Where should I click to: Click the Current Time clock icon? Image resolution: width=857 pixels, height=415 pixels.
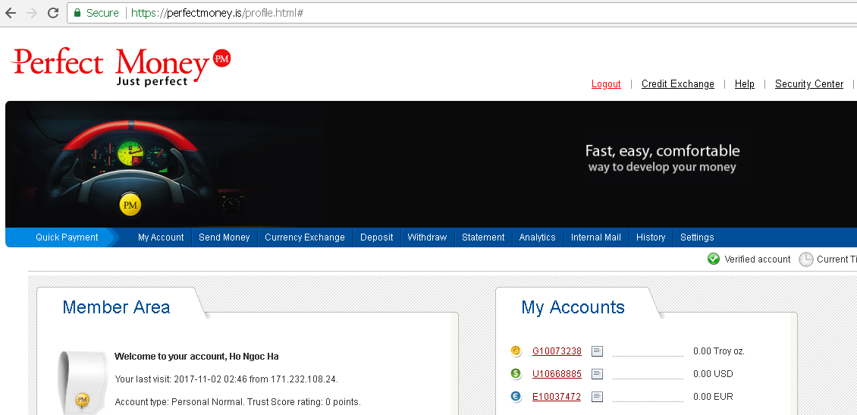coord(805,259)
